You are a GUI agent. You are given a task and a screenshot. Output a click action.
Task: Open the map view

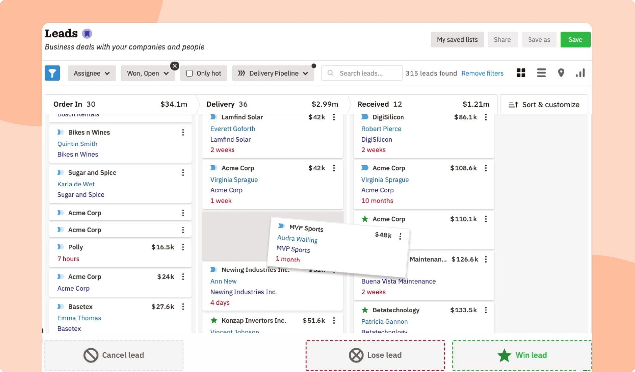point(561,73)
